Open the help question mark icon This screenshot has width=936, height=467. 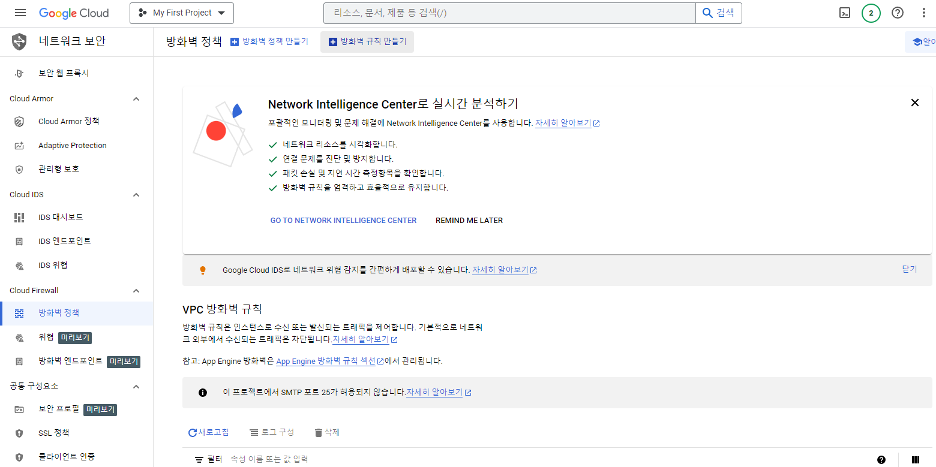pyautogui.click(x=898, y=13)
